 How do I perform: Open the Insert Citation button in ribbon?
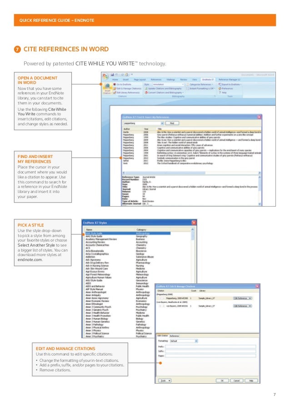click(x=107, y=89)
